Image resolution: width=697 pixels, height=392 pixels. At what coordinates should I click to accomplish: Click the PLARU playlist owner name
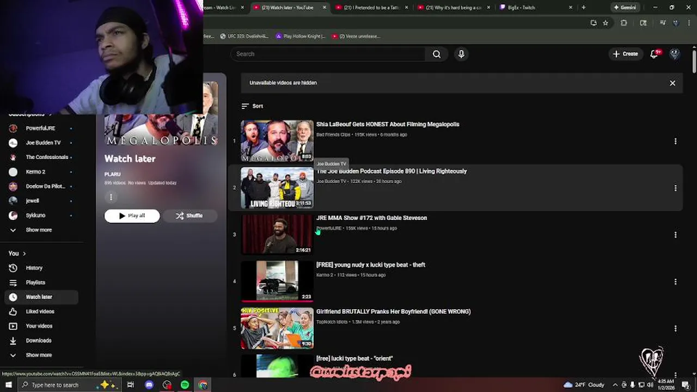pos(113,174)
